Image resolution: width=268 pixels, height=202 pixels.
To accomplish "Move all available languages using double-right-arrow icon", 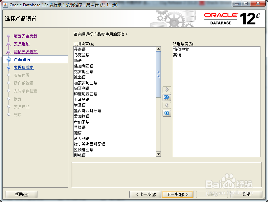I will click(x=167, y=97).
